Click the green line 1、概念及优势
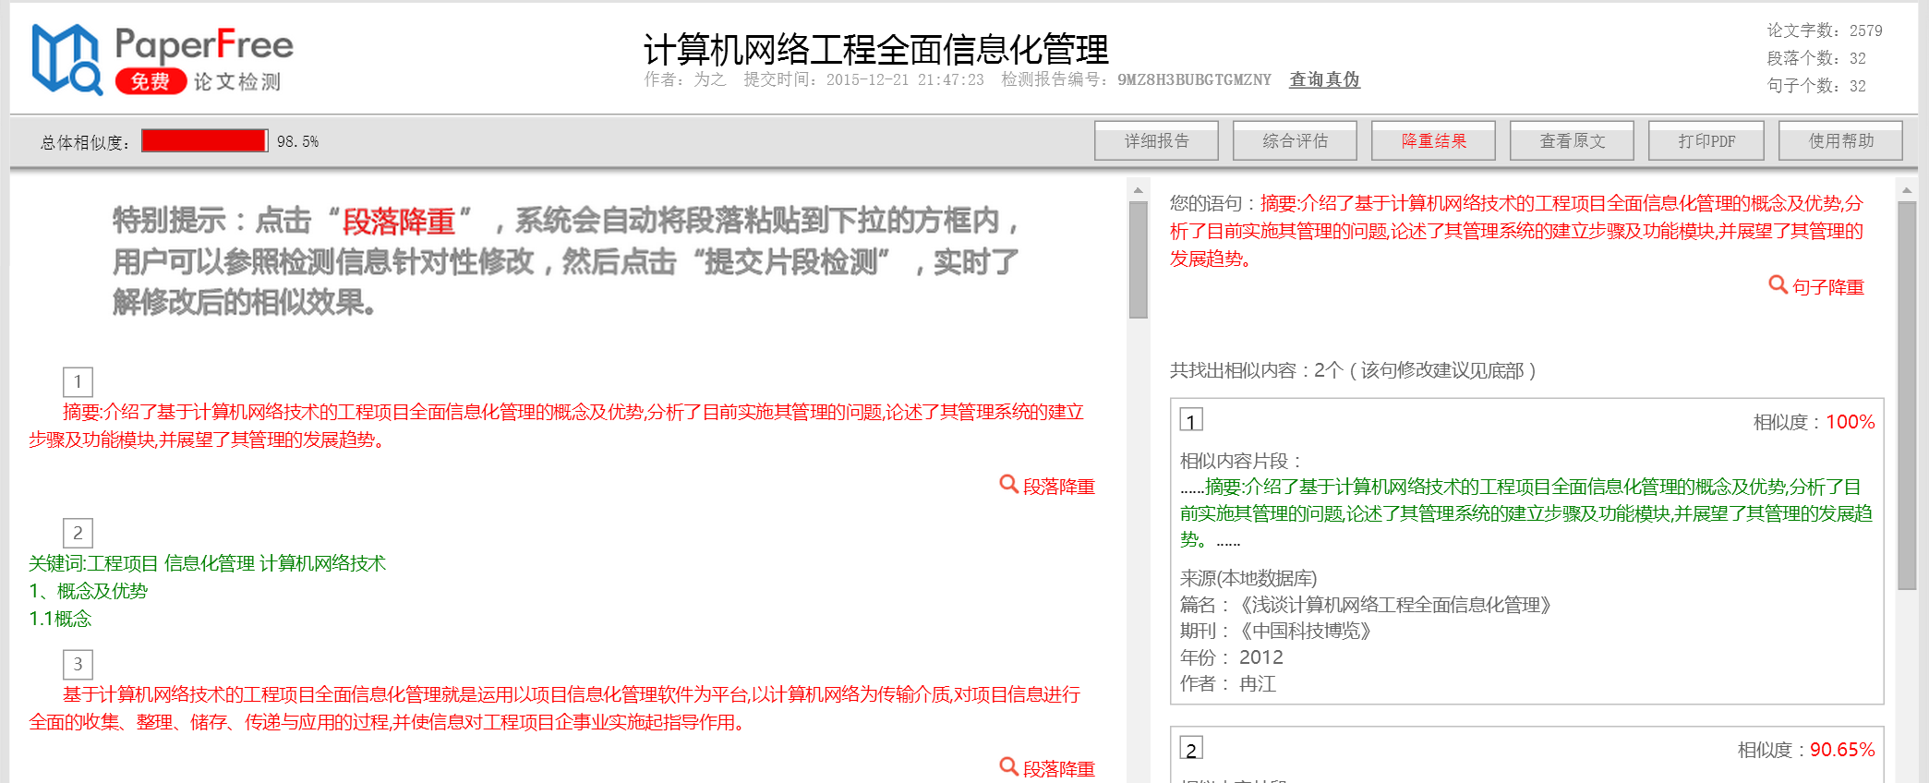 pos(88,591)
